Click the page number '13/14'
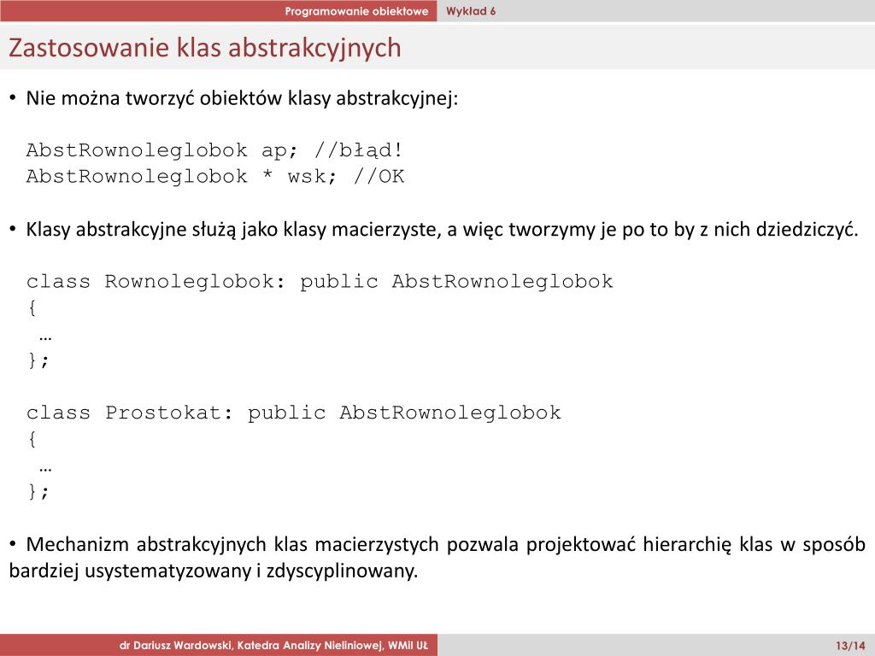This screenshot has height=656, width=875. pyautogui.click(x=850, y=646)
